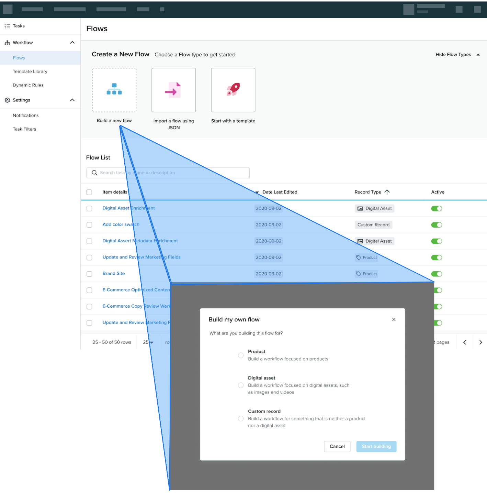The height and width of the screenshot is (493, 487).
Task: Collapse the Settings sidebar section
Action: point(72,100)
